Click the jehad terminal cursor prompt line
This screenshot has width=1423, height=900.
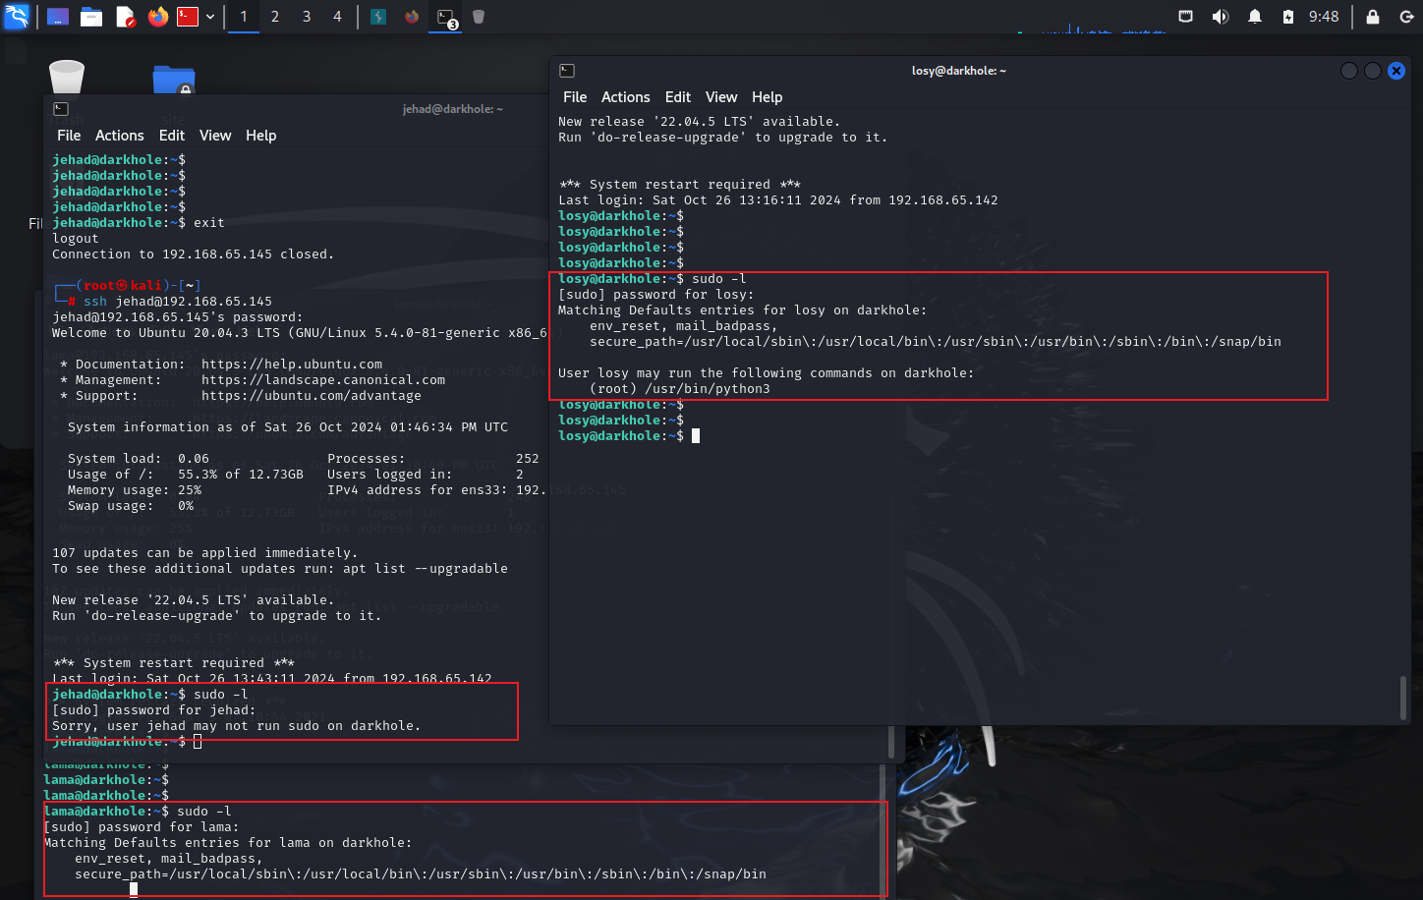[x=127, y=741]
